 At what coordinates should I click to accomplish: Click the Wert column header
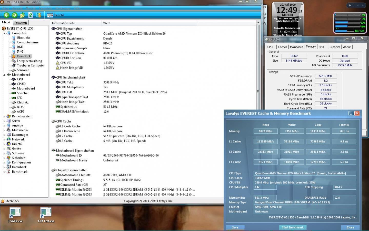coord(149,23)
